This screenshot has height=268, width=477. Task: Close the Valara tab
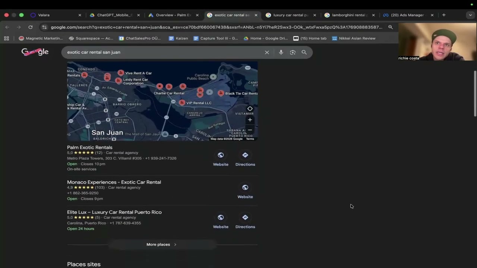[80, 15]
